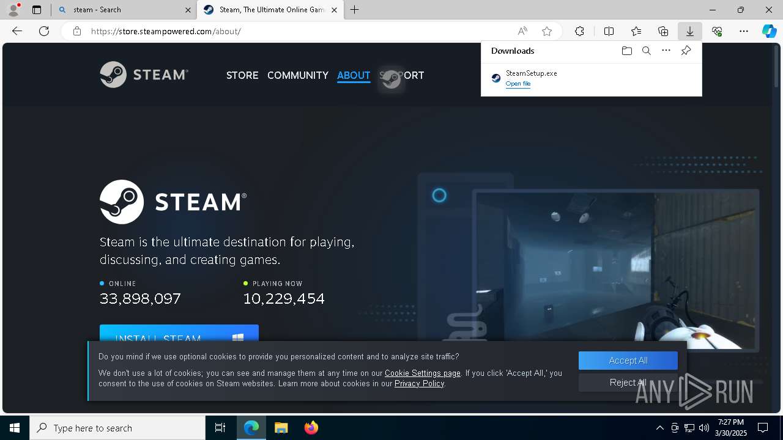Show hidden system tray icons
783x440 pixels.
659,428
